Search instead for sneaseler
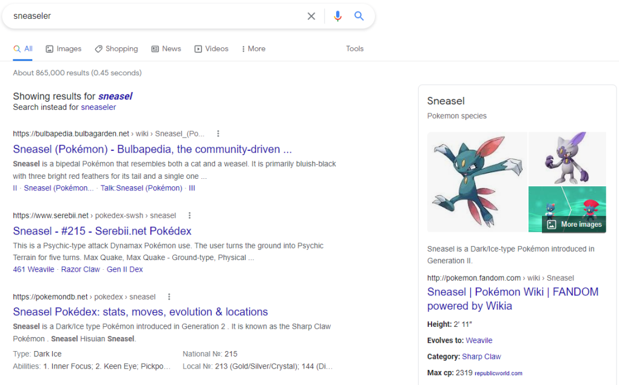The height and width of the screenshot is (385, 619). 98,107
